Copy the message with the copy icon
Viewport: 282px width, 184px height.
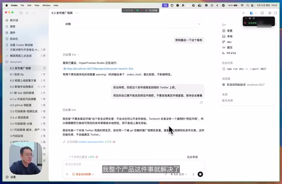[x=202, y=102]
